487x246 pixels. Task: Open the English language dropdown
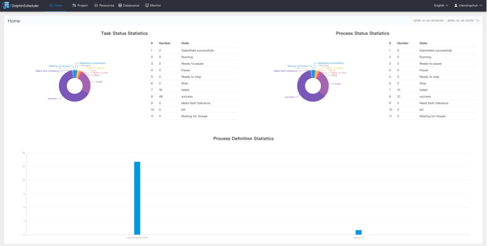point(441,6)
